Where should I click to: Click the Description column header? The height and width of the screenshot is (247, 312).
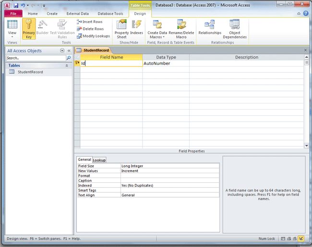tap(247, 57)
